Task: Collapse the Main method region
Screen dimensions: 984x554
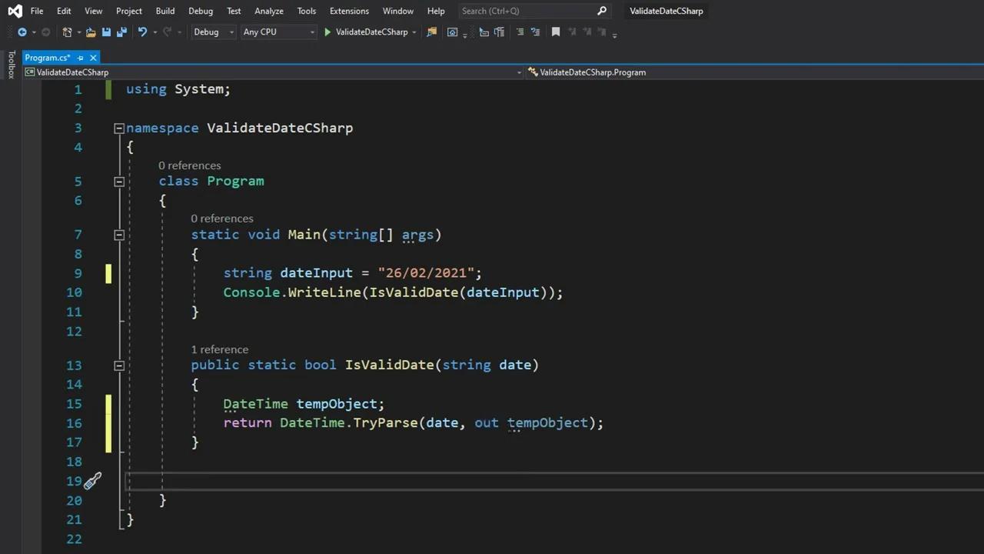Action: (x=119, y=235)
